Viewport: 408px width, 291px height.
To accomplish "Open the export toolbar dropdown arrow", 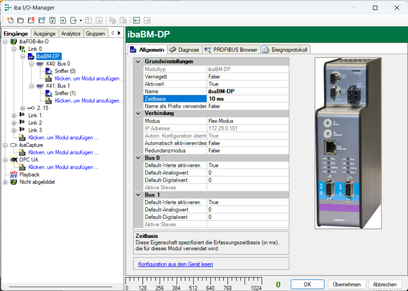I will point(81,20).
